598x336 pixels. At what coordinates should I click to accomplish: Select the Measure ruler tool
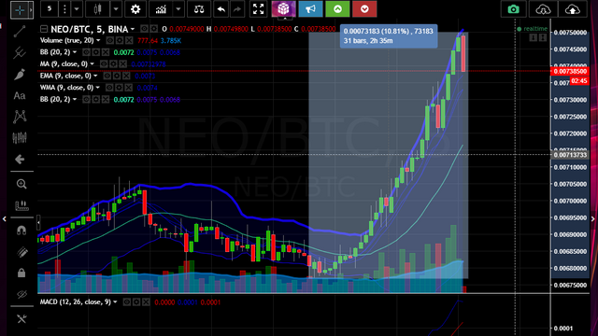(21, 205)
